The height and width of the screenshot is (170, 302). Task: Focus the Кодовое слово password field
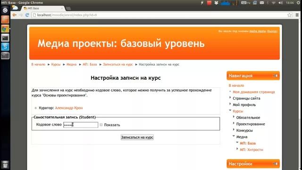coord(81,125)
